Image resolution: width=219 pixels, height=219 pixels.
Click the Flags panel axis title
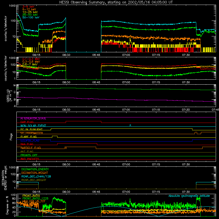click(x=11, y=137)
